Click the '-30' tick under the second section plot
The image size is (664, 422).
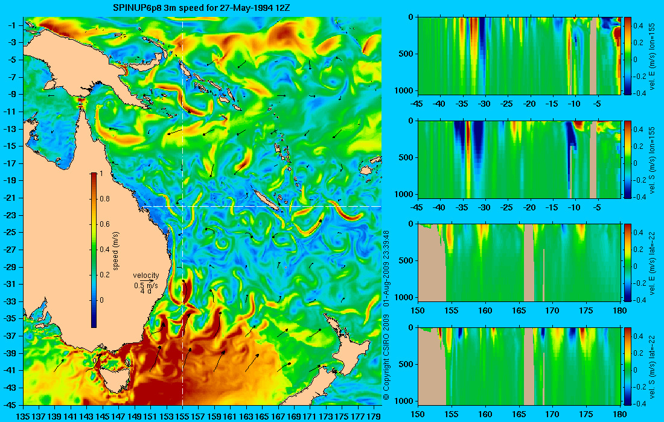(x=485, y=207)
